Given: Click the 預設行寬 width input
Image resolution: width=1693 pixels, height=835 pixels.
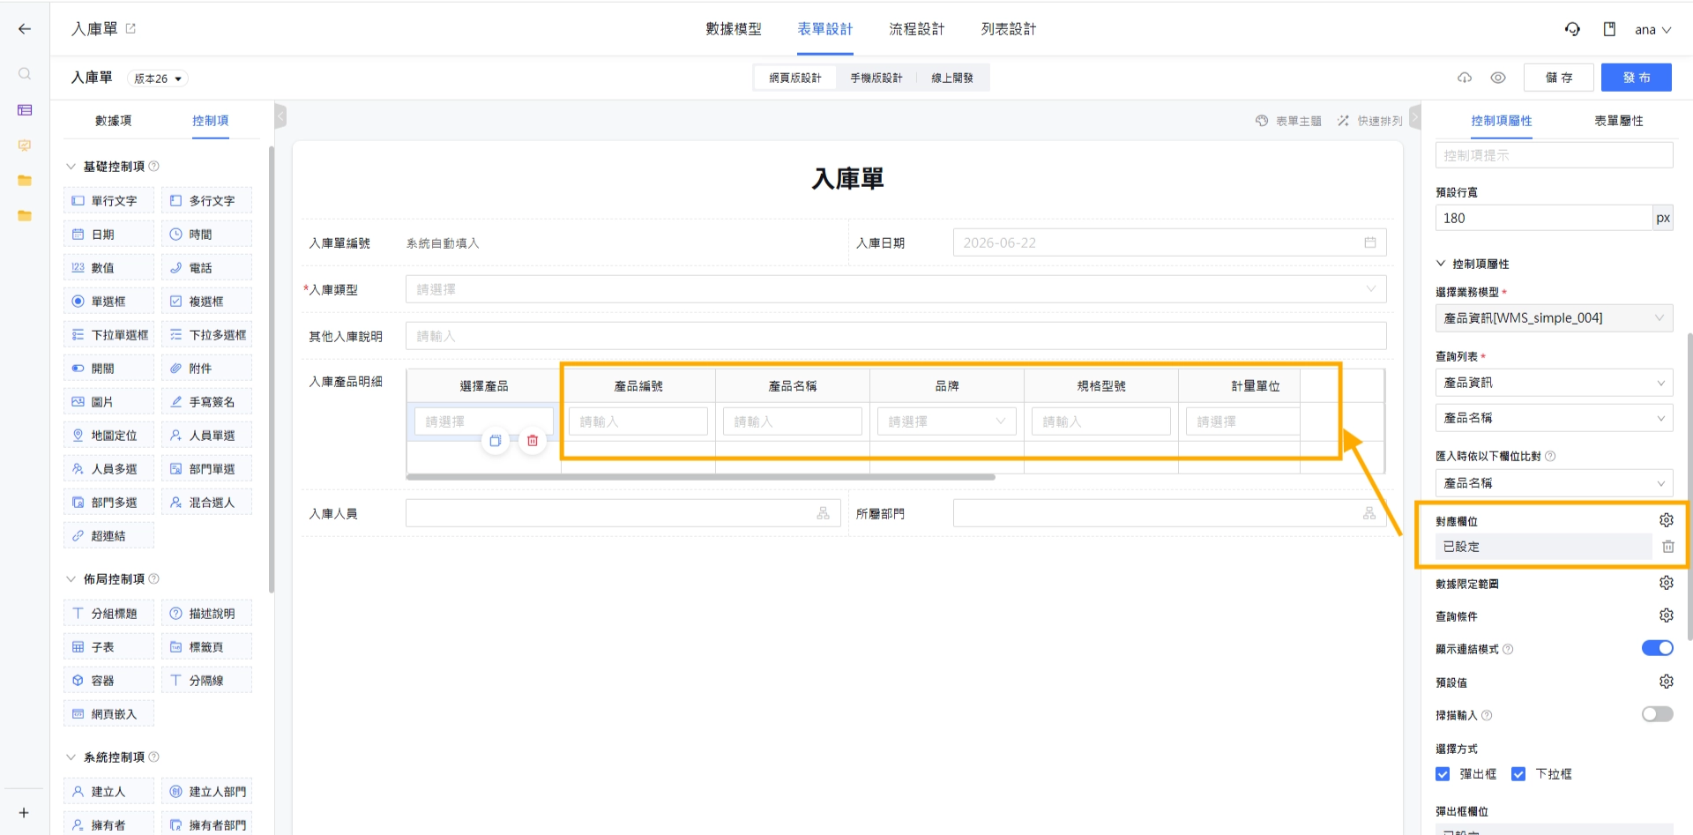Looking at the screenshot, I should (x=1543, y=218).
